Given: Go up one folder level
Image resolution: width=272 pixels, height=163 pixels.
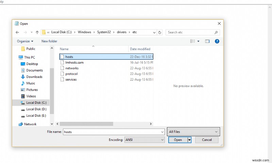Looking at the screenshot, I should pyautogui.click(x=37, y=32).
